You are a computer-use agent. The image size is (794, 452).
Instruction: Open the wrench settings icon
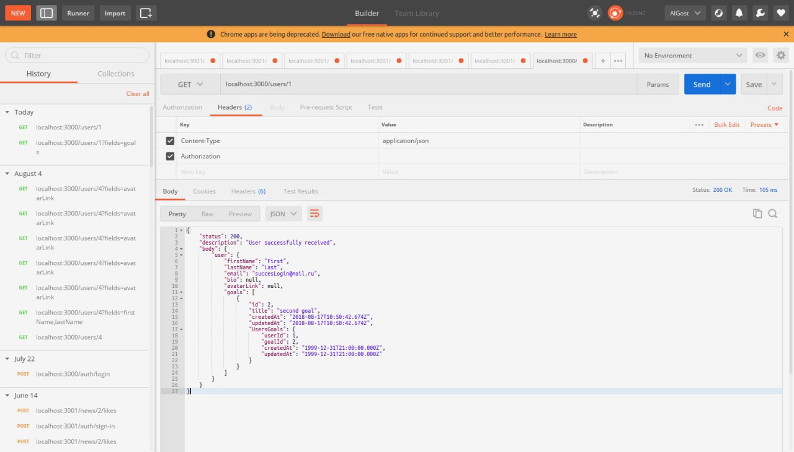coord(759,13)
